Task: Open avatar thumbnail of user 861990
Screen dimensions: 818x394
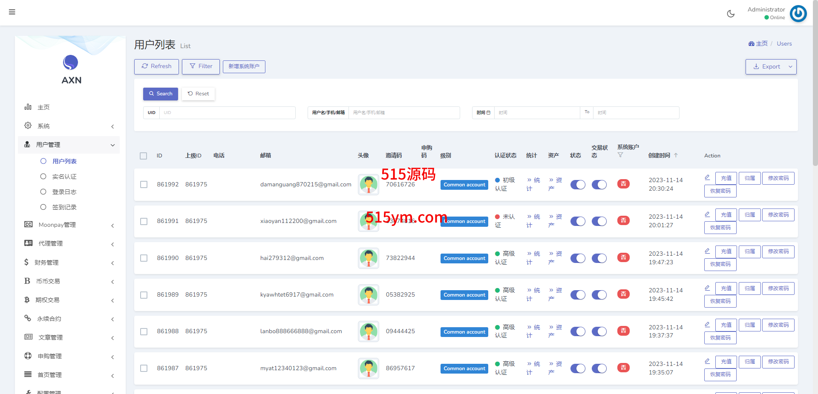Action: pos(369,258)
